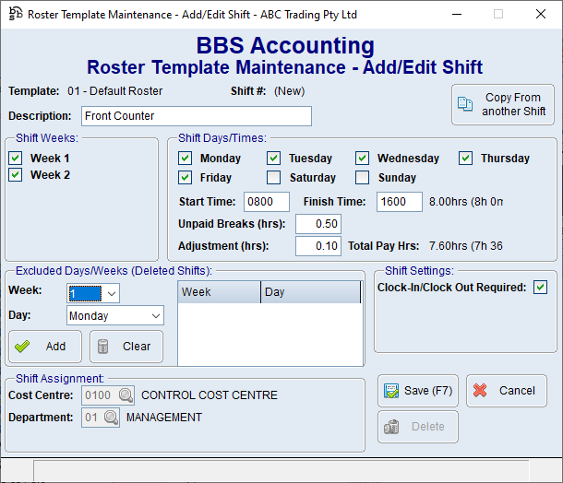Enable the Sunday checkbox
Image resolution: width=563 pixels, height=483 pixels.
(363, 178)
